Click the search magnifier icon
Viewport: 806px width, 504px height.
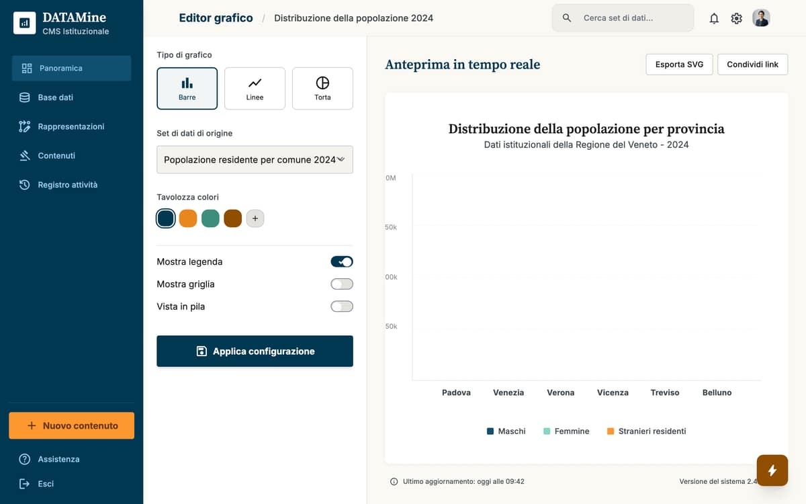[x=567, y=18]
